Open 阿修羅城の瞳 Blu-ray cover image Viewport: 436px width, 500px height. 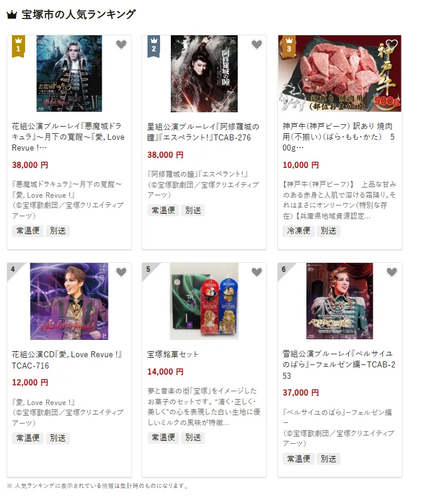click(204, 73)
